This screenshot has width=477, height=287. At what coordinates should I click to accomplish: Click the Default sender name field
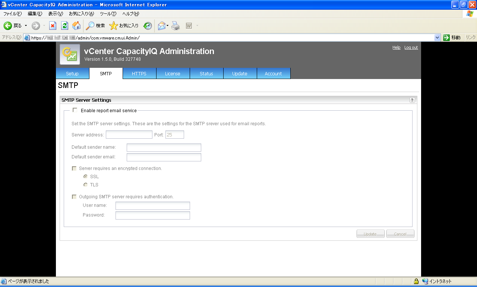pos(164,148)
